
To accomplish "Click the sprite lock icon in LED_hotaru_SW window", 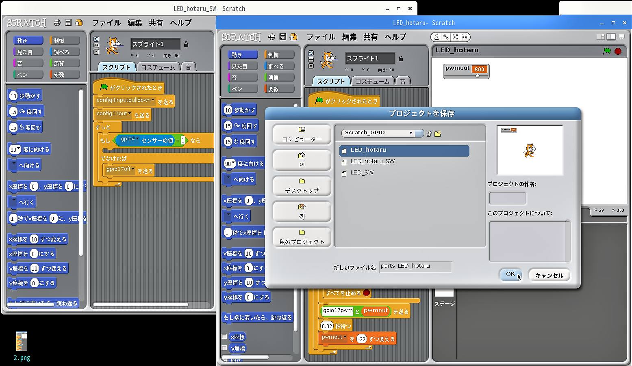I will click(186, 44).
